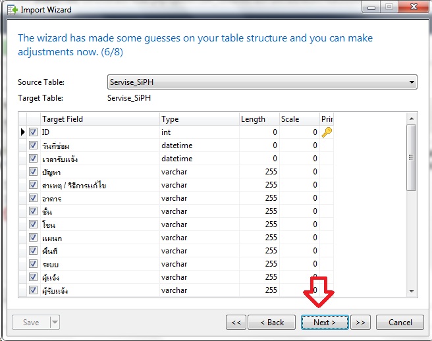The image size is (432, 341).
Task: Click the row indicator arrow beside ID
Action: 23,132
